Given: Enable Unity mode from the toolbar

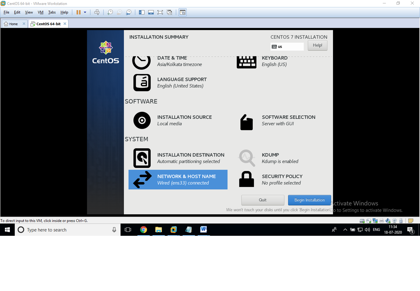Looking at the screenshot, I should [170, 12].
